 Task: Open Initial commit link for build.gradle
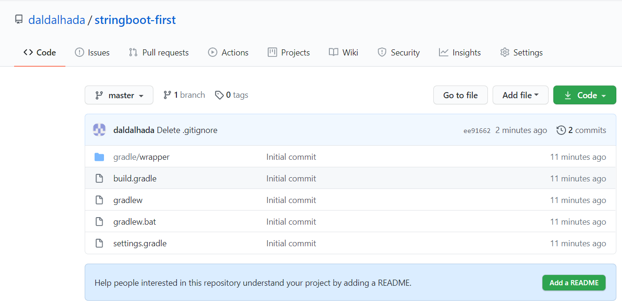click(291, 179)
